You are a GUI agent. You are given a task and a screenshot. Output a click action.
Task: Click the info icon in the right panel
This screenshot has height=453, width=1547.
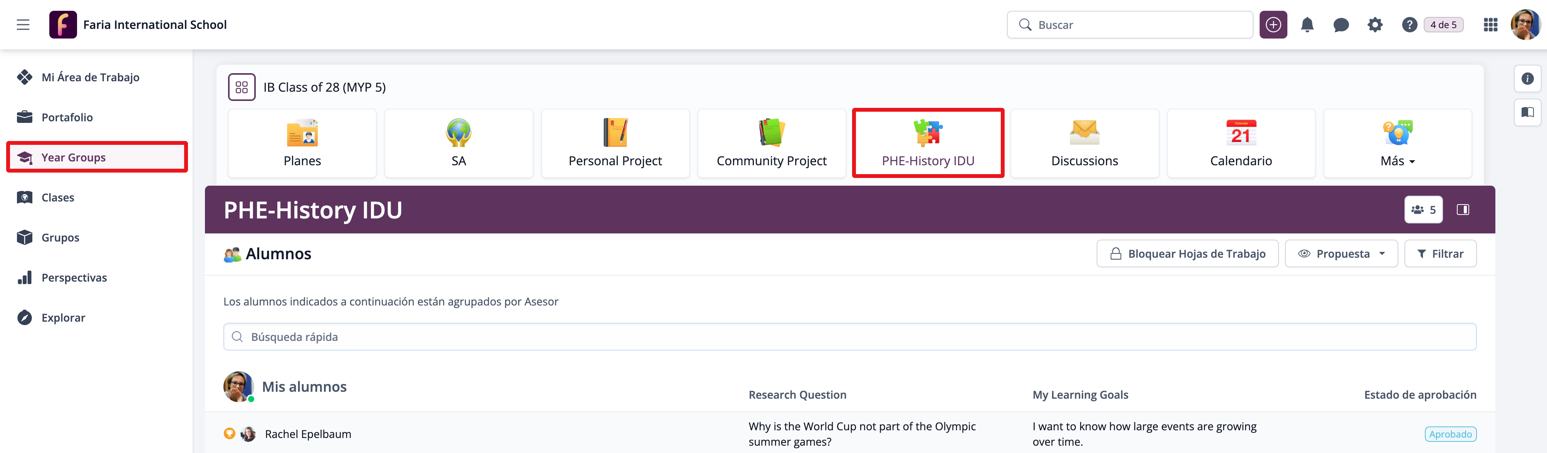tap(1527, 79)
